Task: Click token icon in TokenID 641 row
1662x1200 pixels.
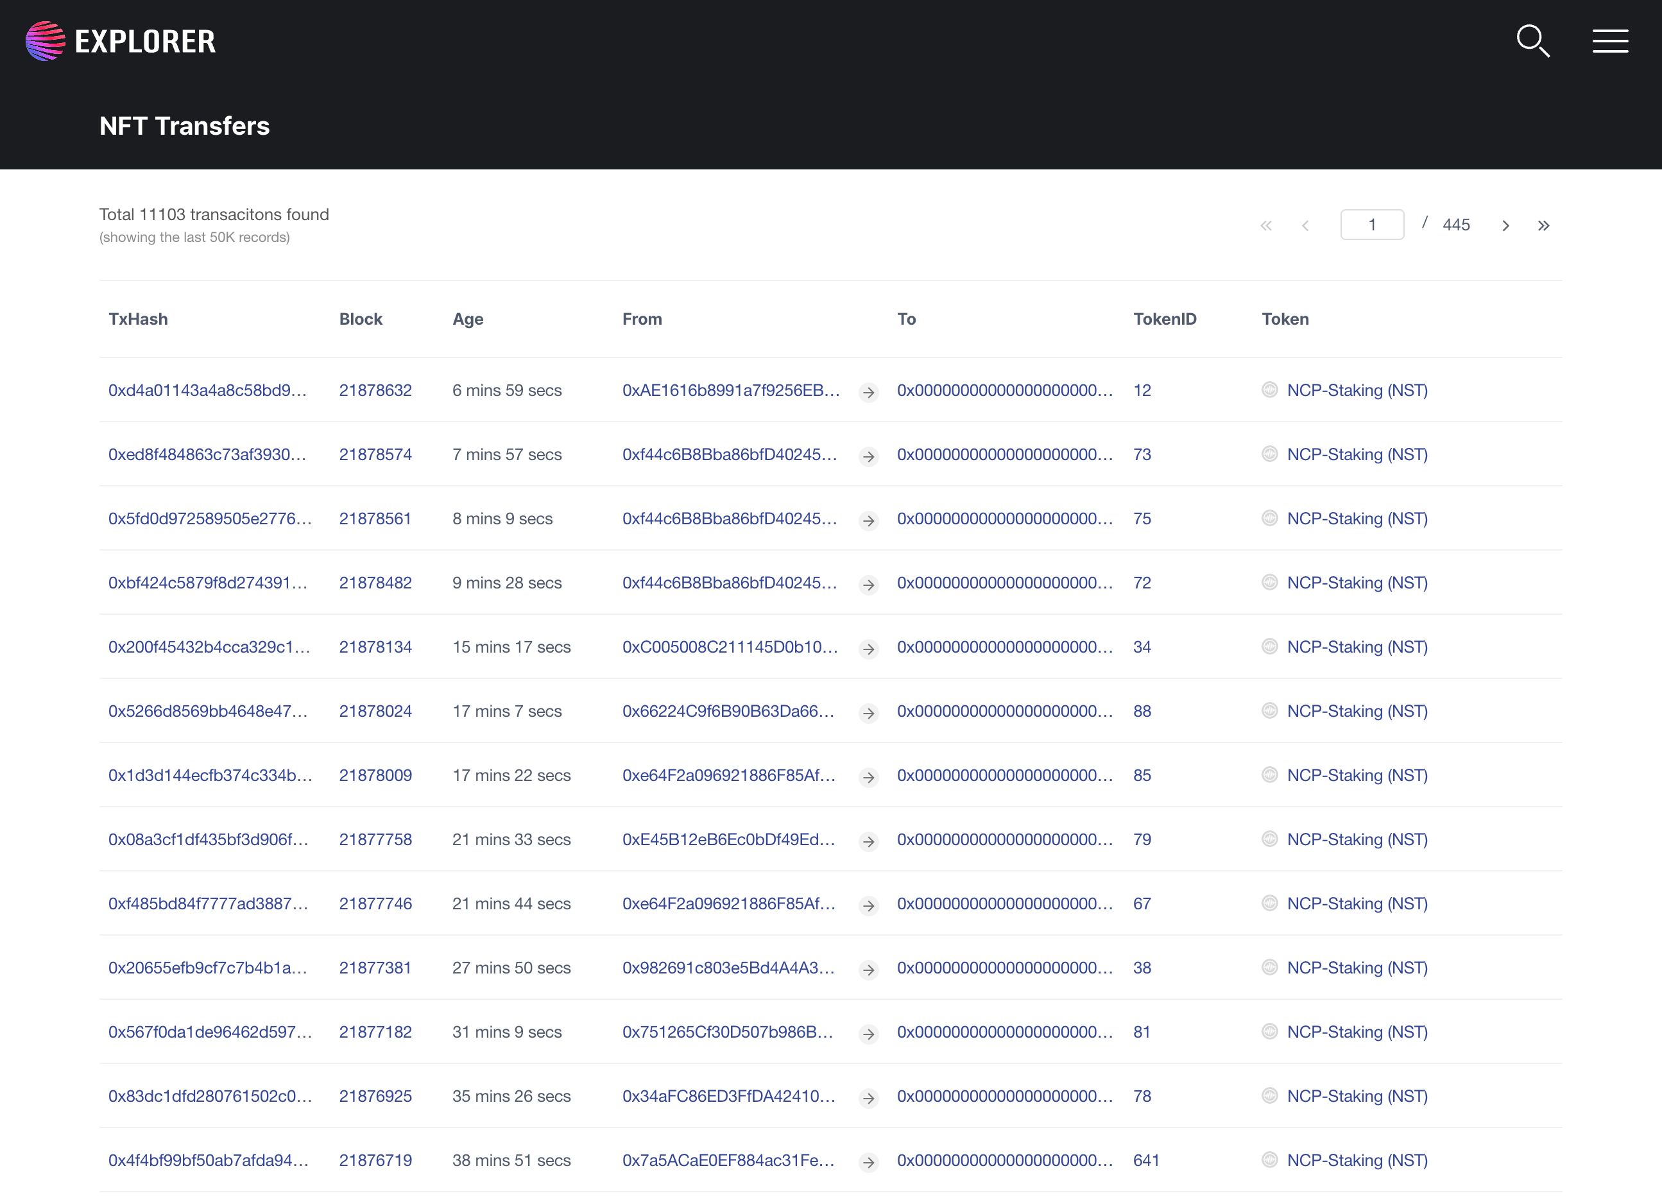Action: pyautogui.click(x=1269, y=1160)
